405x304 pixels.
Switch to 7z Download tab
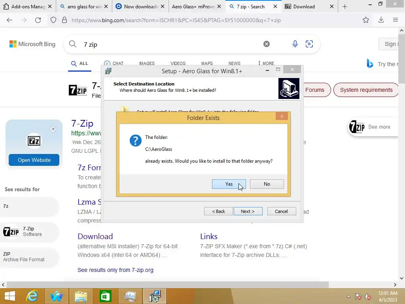(310, 7)
